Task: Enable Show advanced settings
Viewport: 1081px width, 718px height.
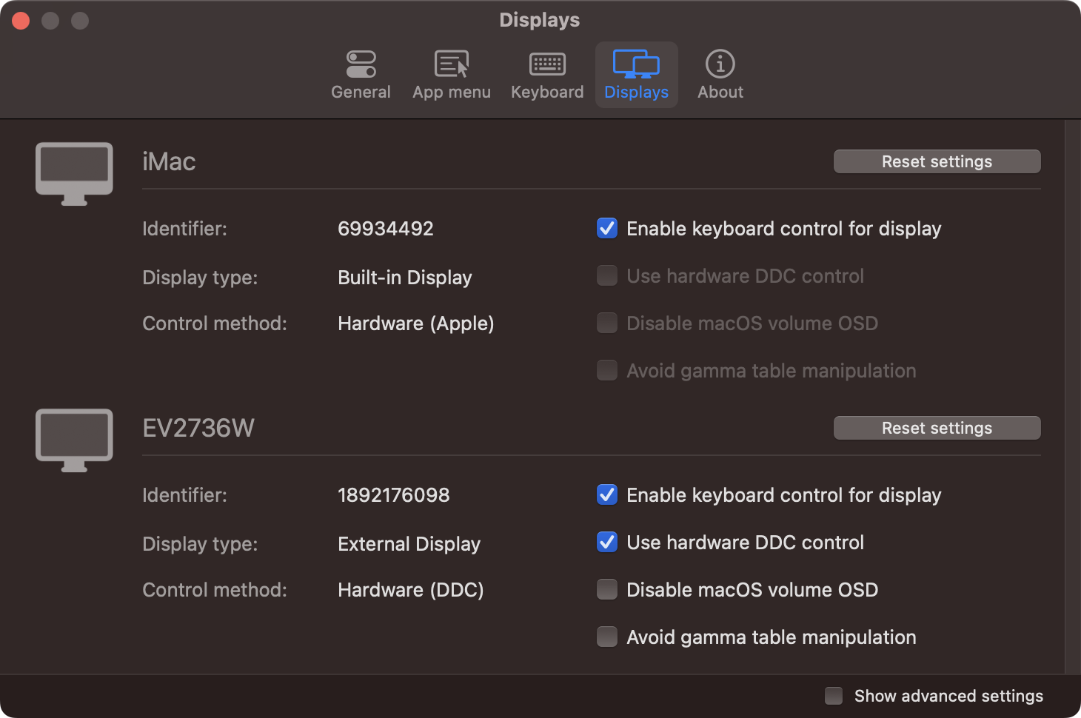Action: 832,696
